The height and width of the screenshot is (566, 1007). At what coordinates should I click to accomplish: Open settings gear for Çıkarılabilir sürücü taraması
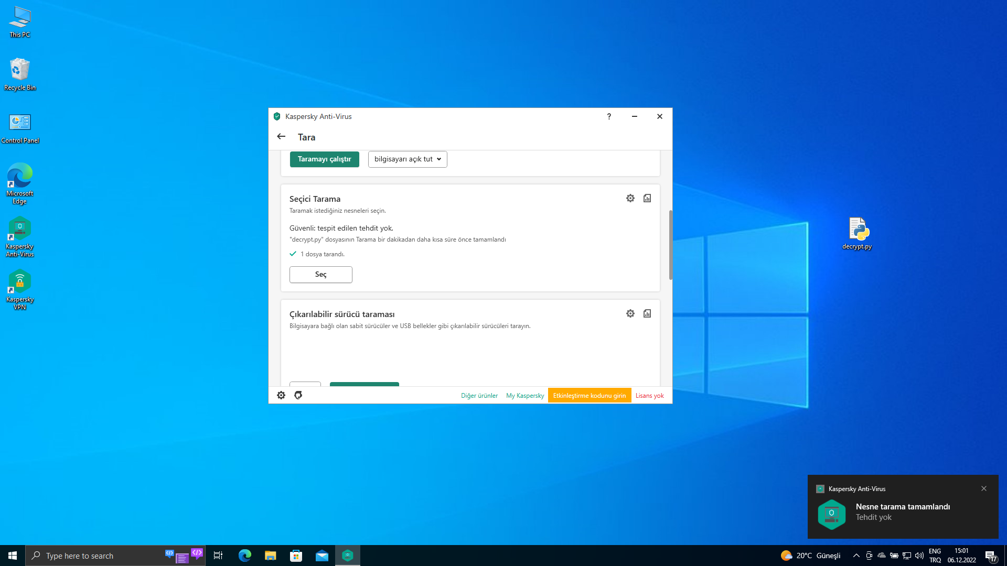630,313
